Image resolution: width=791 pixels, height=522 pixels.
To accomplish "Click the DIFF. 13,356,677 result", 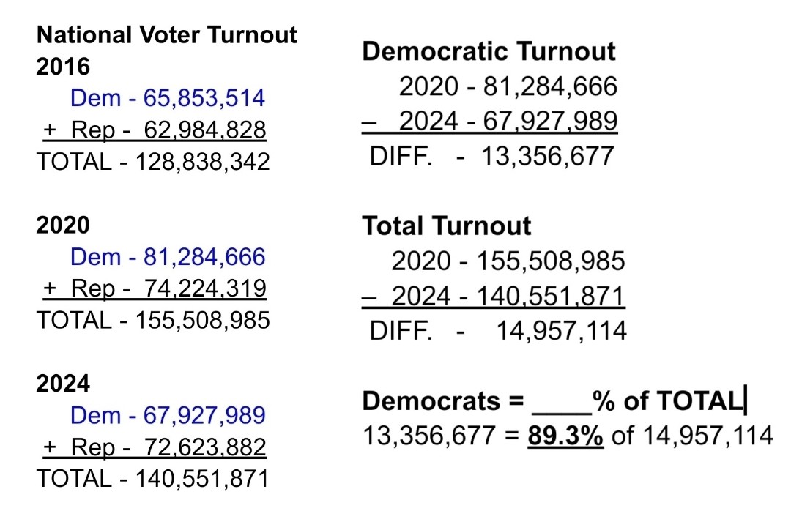I will click(491, 156).
